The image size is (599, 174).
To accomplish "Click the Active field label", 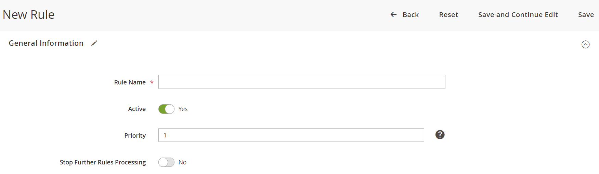I will pos(137,109).
